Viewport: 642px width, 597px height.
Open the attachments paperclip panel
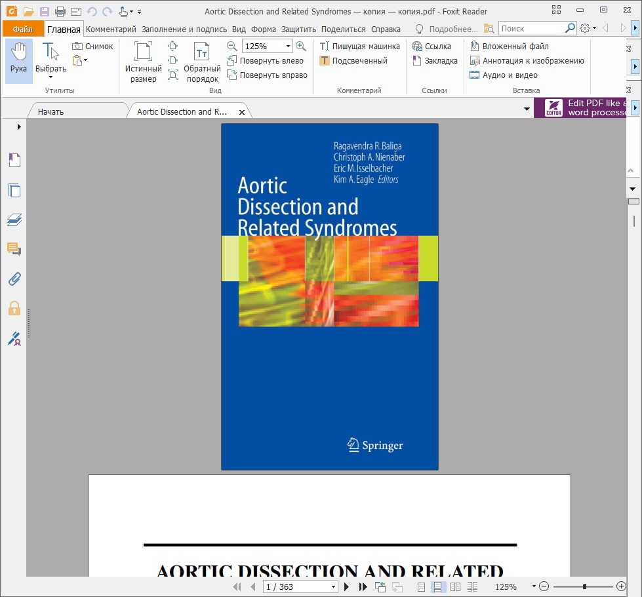[14, 279]
